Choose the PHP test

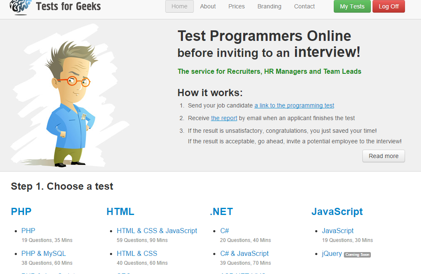(28, 231)
